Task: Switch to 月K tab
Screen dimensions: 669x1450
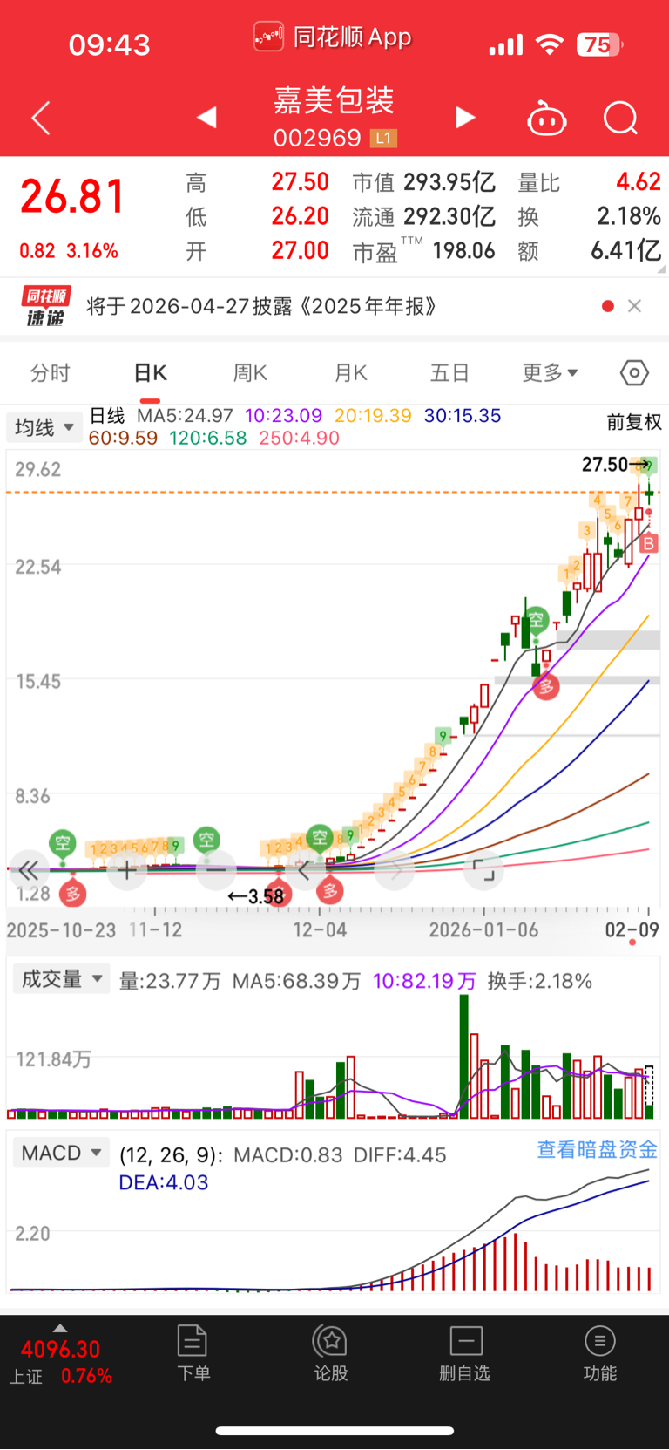Action: pyautogui.click(x=350, y=373)
